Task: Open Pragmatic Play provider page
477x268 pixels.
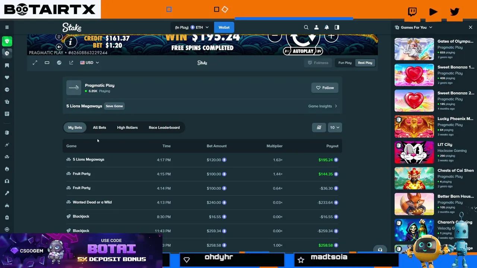Action: pos(99,85)
